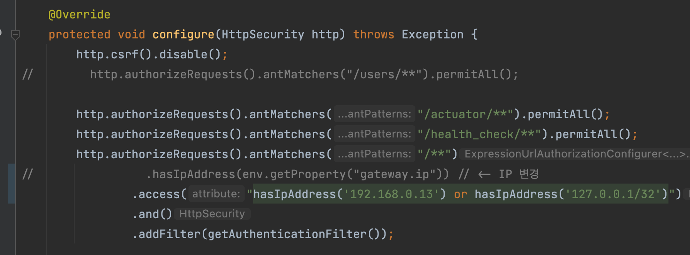Click the "/actuator/**" string literal

(x=465, y=114)
